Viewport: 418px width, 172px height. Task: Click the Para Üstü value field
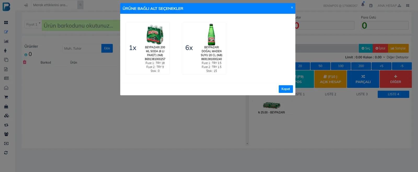[385, 25]
